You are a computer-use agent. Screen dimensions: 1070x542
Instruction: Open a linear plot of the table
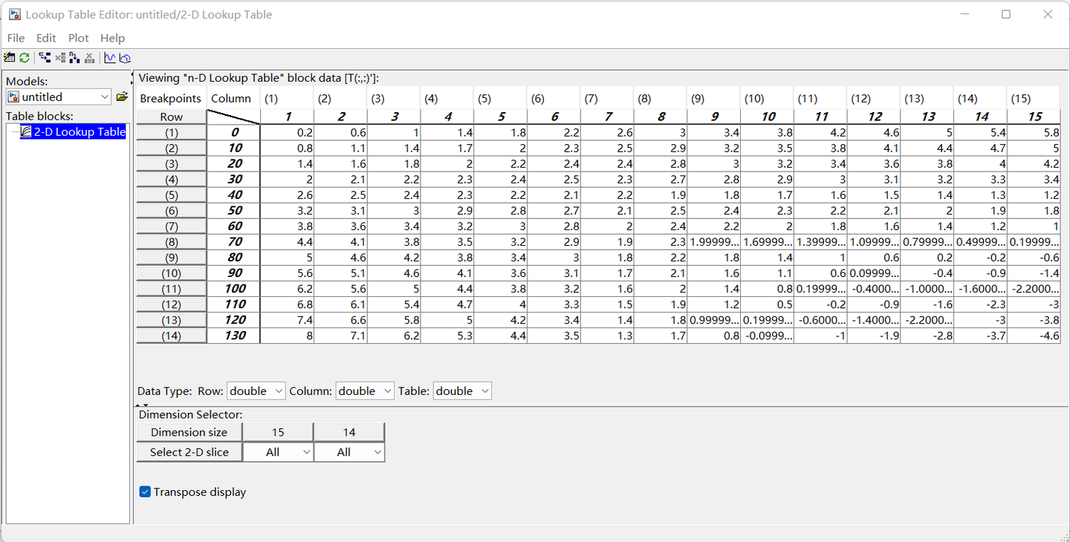109,57
